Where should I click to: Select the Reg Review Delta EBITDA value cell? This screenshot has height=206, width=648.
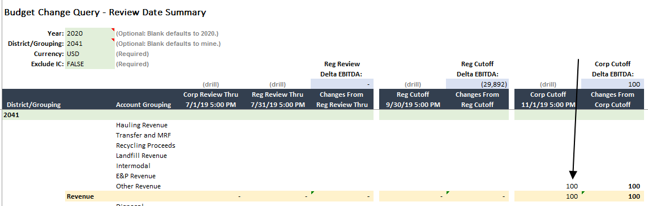click(341, 84)
